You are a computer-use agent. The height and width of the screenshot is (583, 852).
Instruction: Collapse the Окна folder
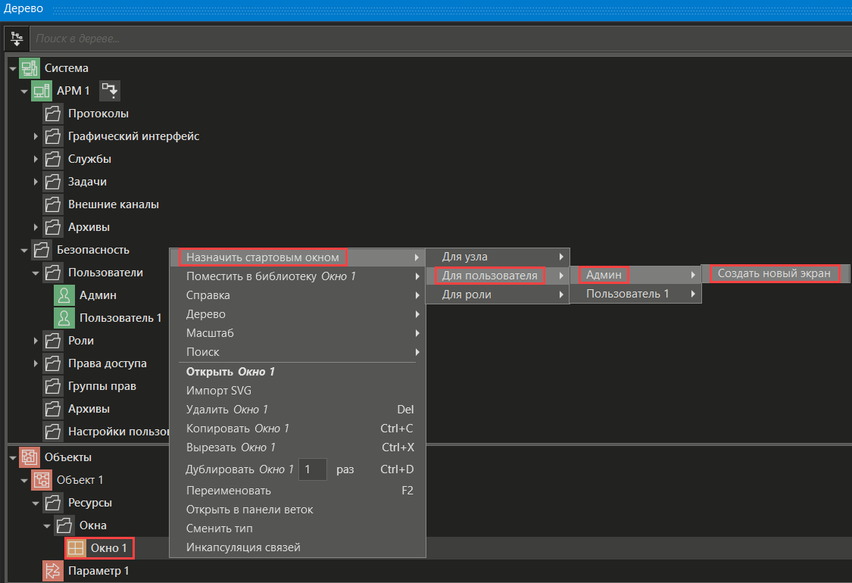(x=47, y=525)
